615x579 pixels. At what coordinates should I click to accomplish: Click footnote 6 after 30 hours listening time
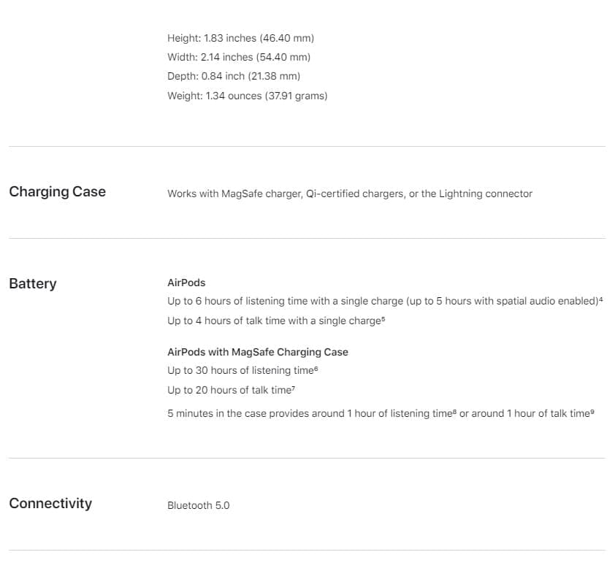point(316,369)
